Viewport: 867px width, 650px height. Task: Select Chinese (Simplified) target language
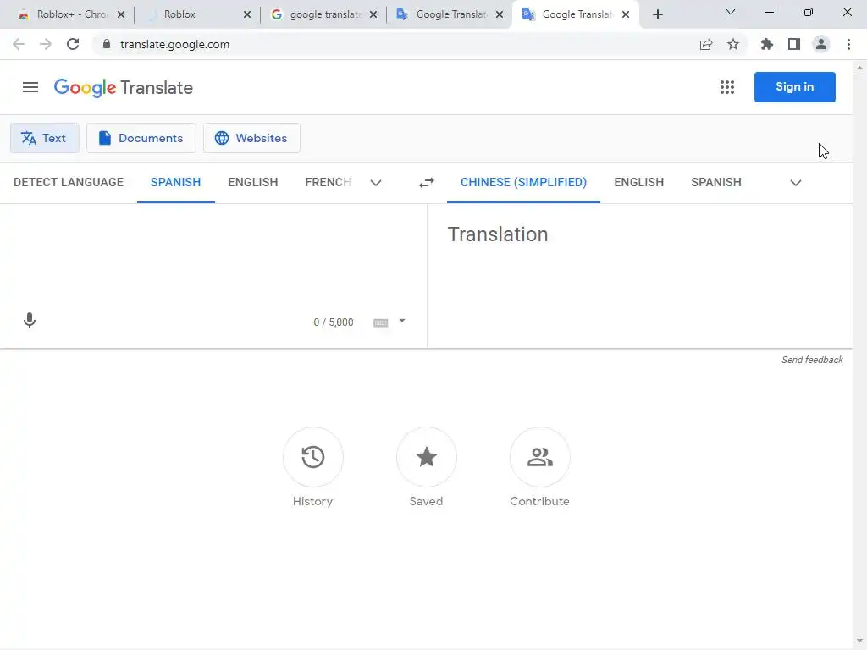coord(523,183)
